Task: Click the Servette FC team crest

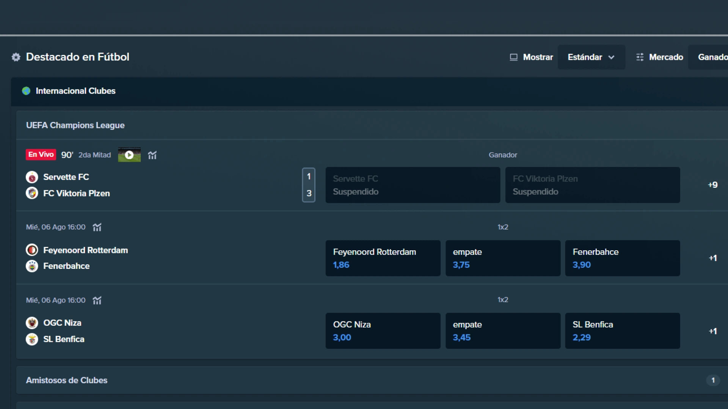Action: coord(32,177)
